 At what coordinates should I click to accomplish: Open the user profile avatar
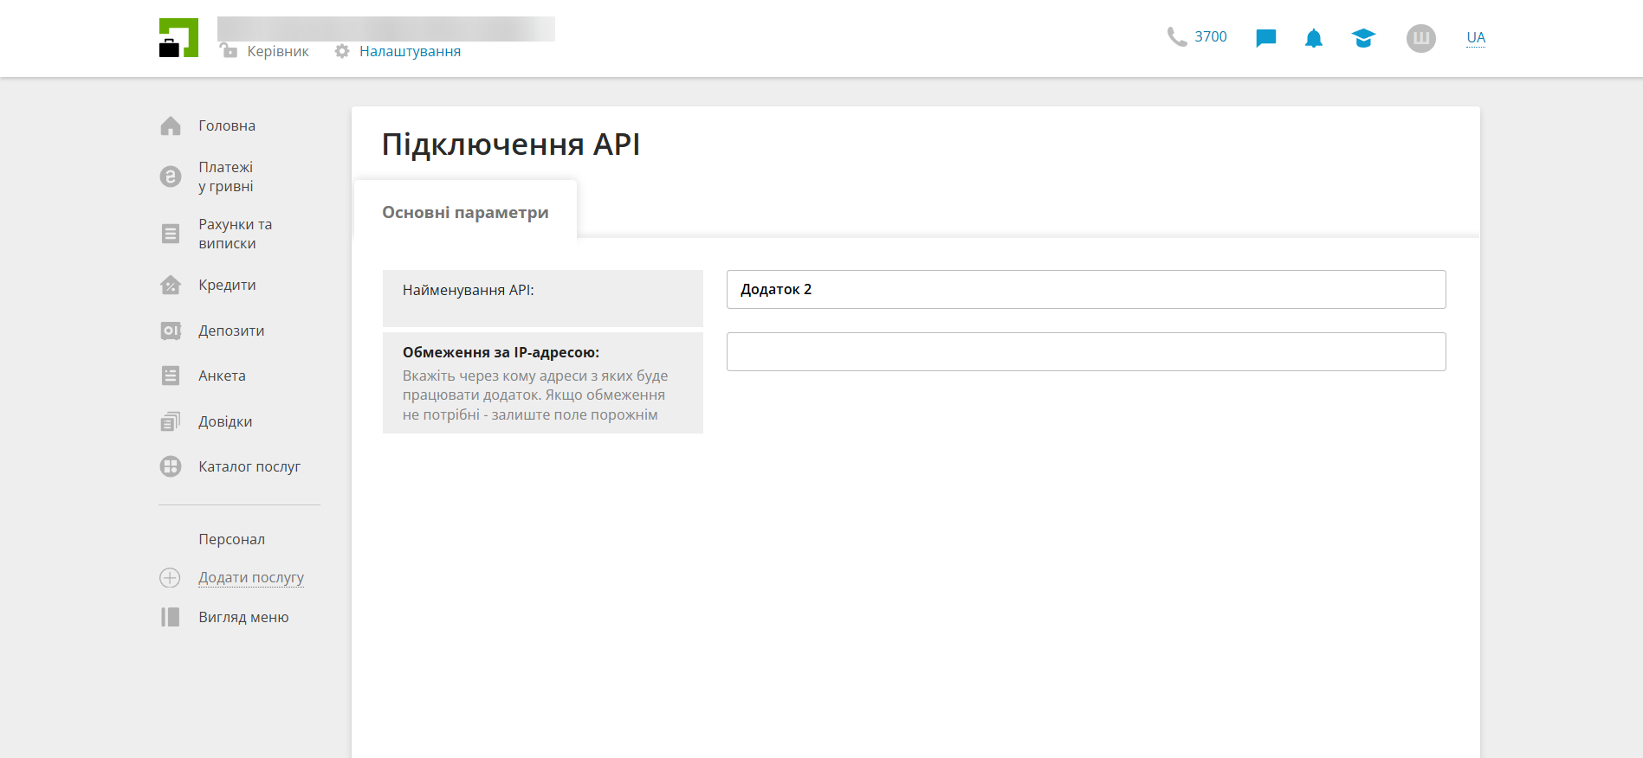tap(1420, 38)
